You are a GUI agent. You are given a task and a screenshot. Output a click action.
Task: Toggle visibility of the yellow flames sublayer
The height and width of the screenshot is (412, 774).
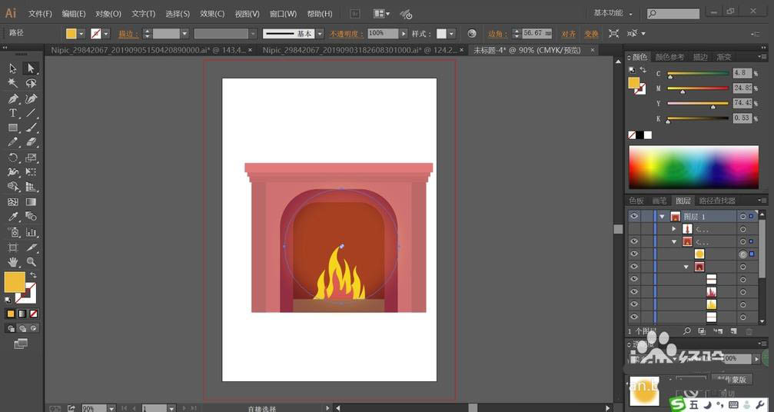click(x=634, y=304)
